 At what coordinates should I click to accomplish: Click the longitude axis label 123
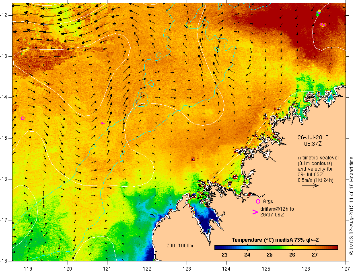pyautogui.click(x=187, y=269)
